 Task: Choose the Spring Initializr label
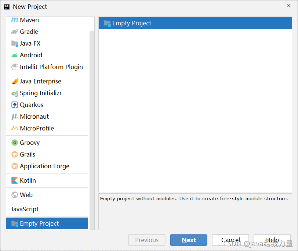(x=41, y=93)
